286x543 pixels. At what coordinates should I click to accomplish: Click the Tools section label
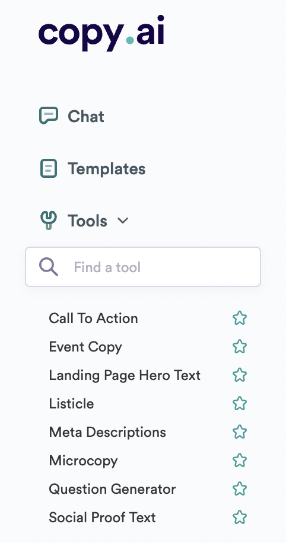87,221
